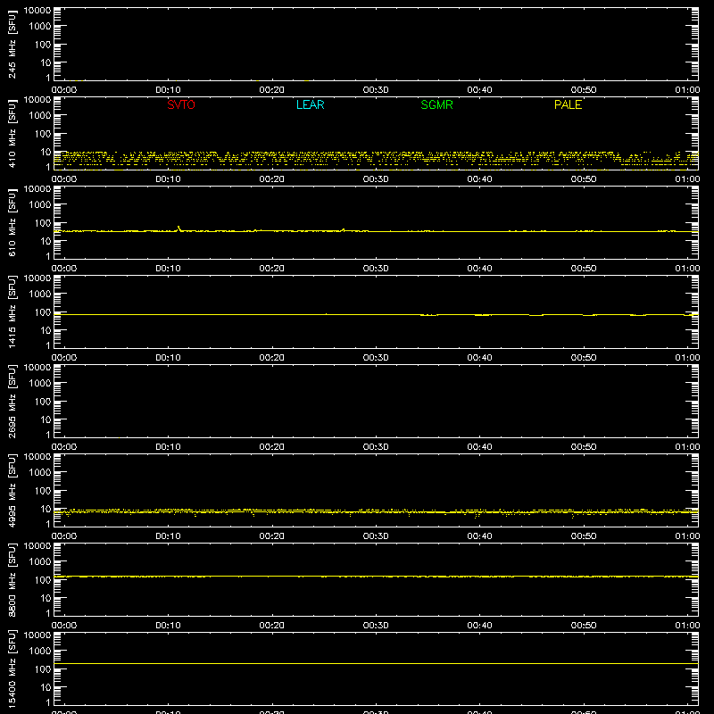Click the 15400 MHz flat flux trace
Viewport: 714px width, 714px height.
376,663
